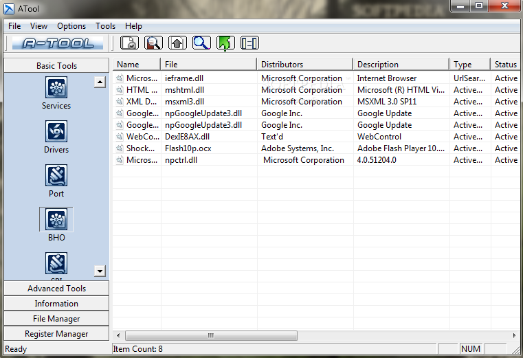Screen dimensions: 523x358
Task: Click the MSXML 3.0 SP11 description cell
Action: tap(387, 102)
